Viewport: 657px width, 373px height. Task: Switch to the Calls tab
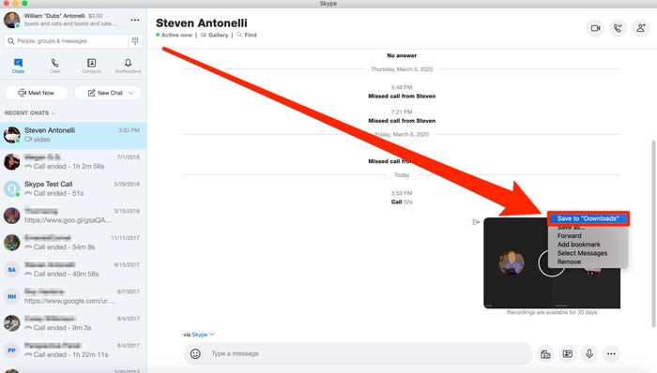click(x=54, y=66)
